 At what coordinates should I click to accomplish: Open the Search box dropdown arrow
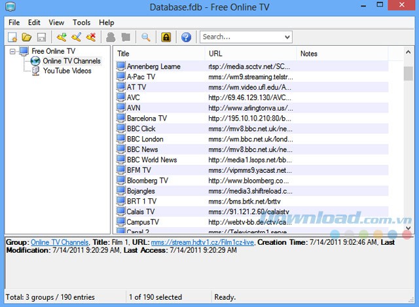point(287,37)
